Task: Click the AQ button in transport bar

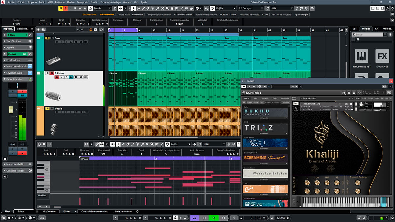Action: pos(42,218)
